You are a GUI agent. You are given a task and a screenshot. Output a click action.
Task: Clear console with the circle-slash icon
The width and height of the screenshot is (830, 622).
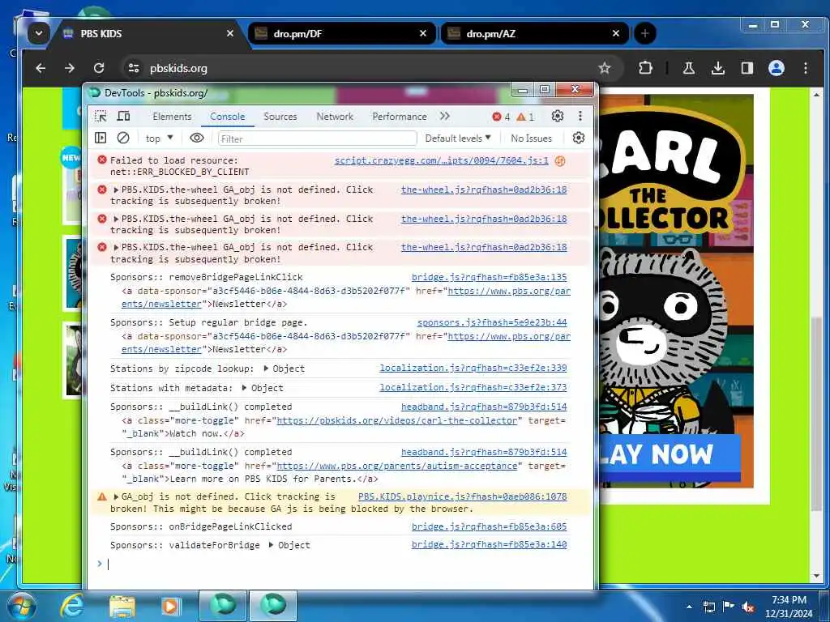[123, 138]
